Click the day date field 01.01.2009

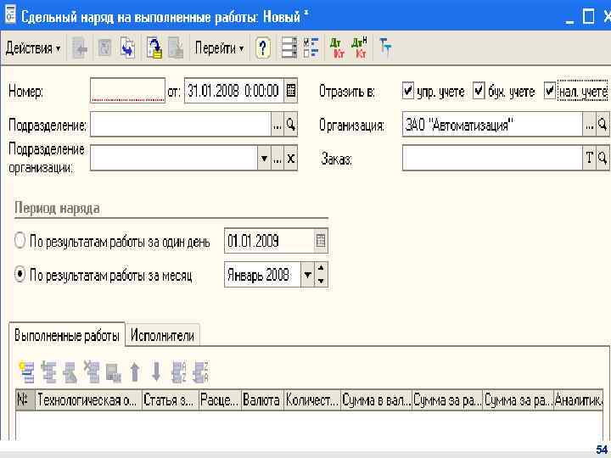pyautogui.click(x=269, y=241)
